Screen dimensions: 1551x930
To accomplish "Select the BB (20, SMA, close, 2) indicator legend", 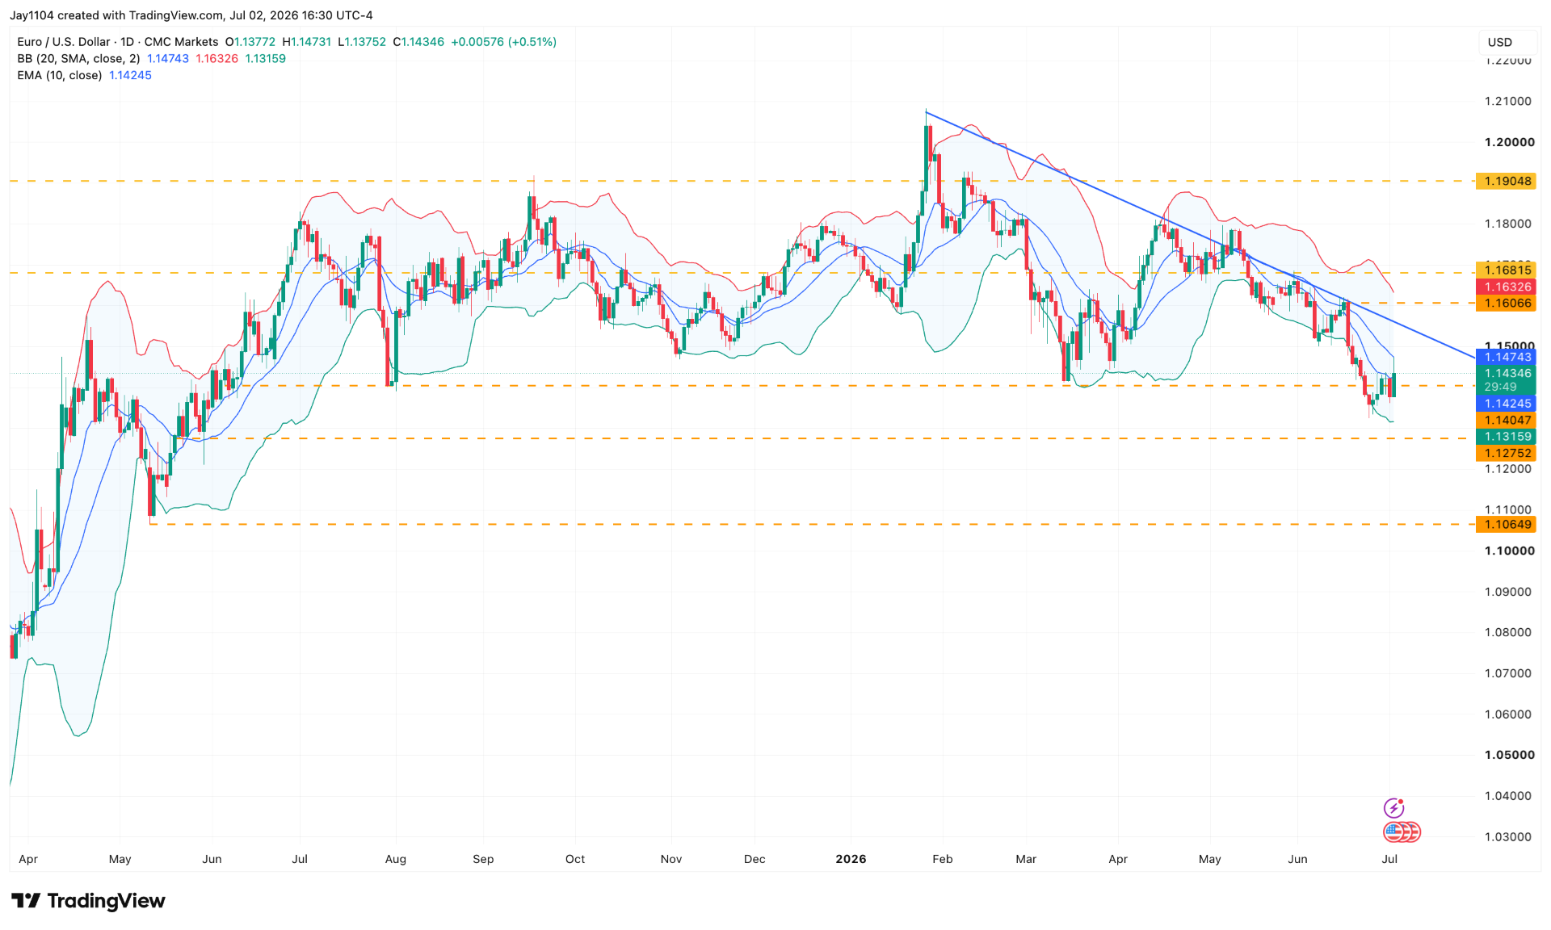I will pyautogui.click(x=78, y=59).
